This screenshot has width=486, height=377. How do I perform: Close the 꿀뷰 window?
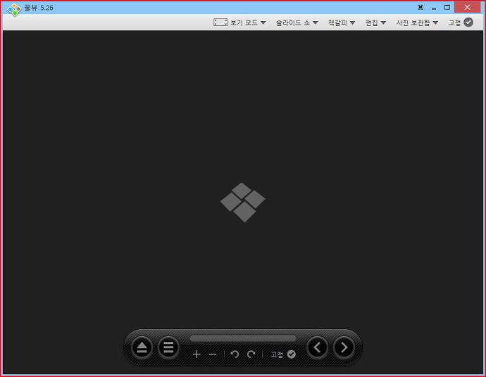[x=467, y=8]
